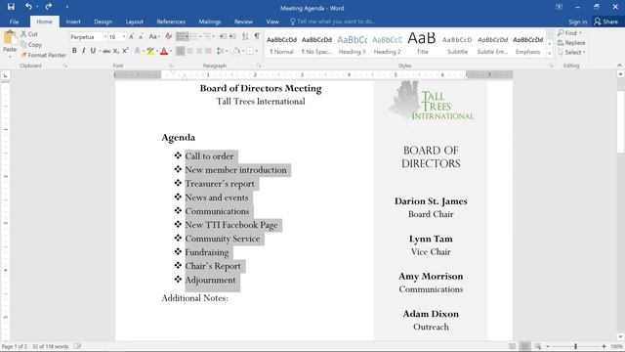This screenshot has height=352, width=625.
Task: Click the Copy icon
Action: [x=23, y=44]
